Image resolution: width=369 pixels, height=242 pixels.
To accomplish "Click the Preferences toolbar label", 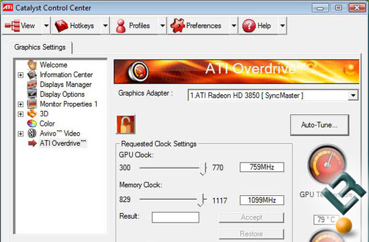I will (x=203, y=25).
